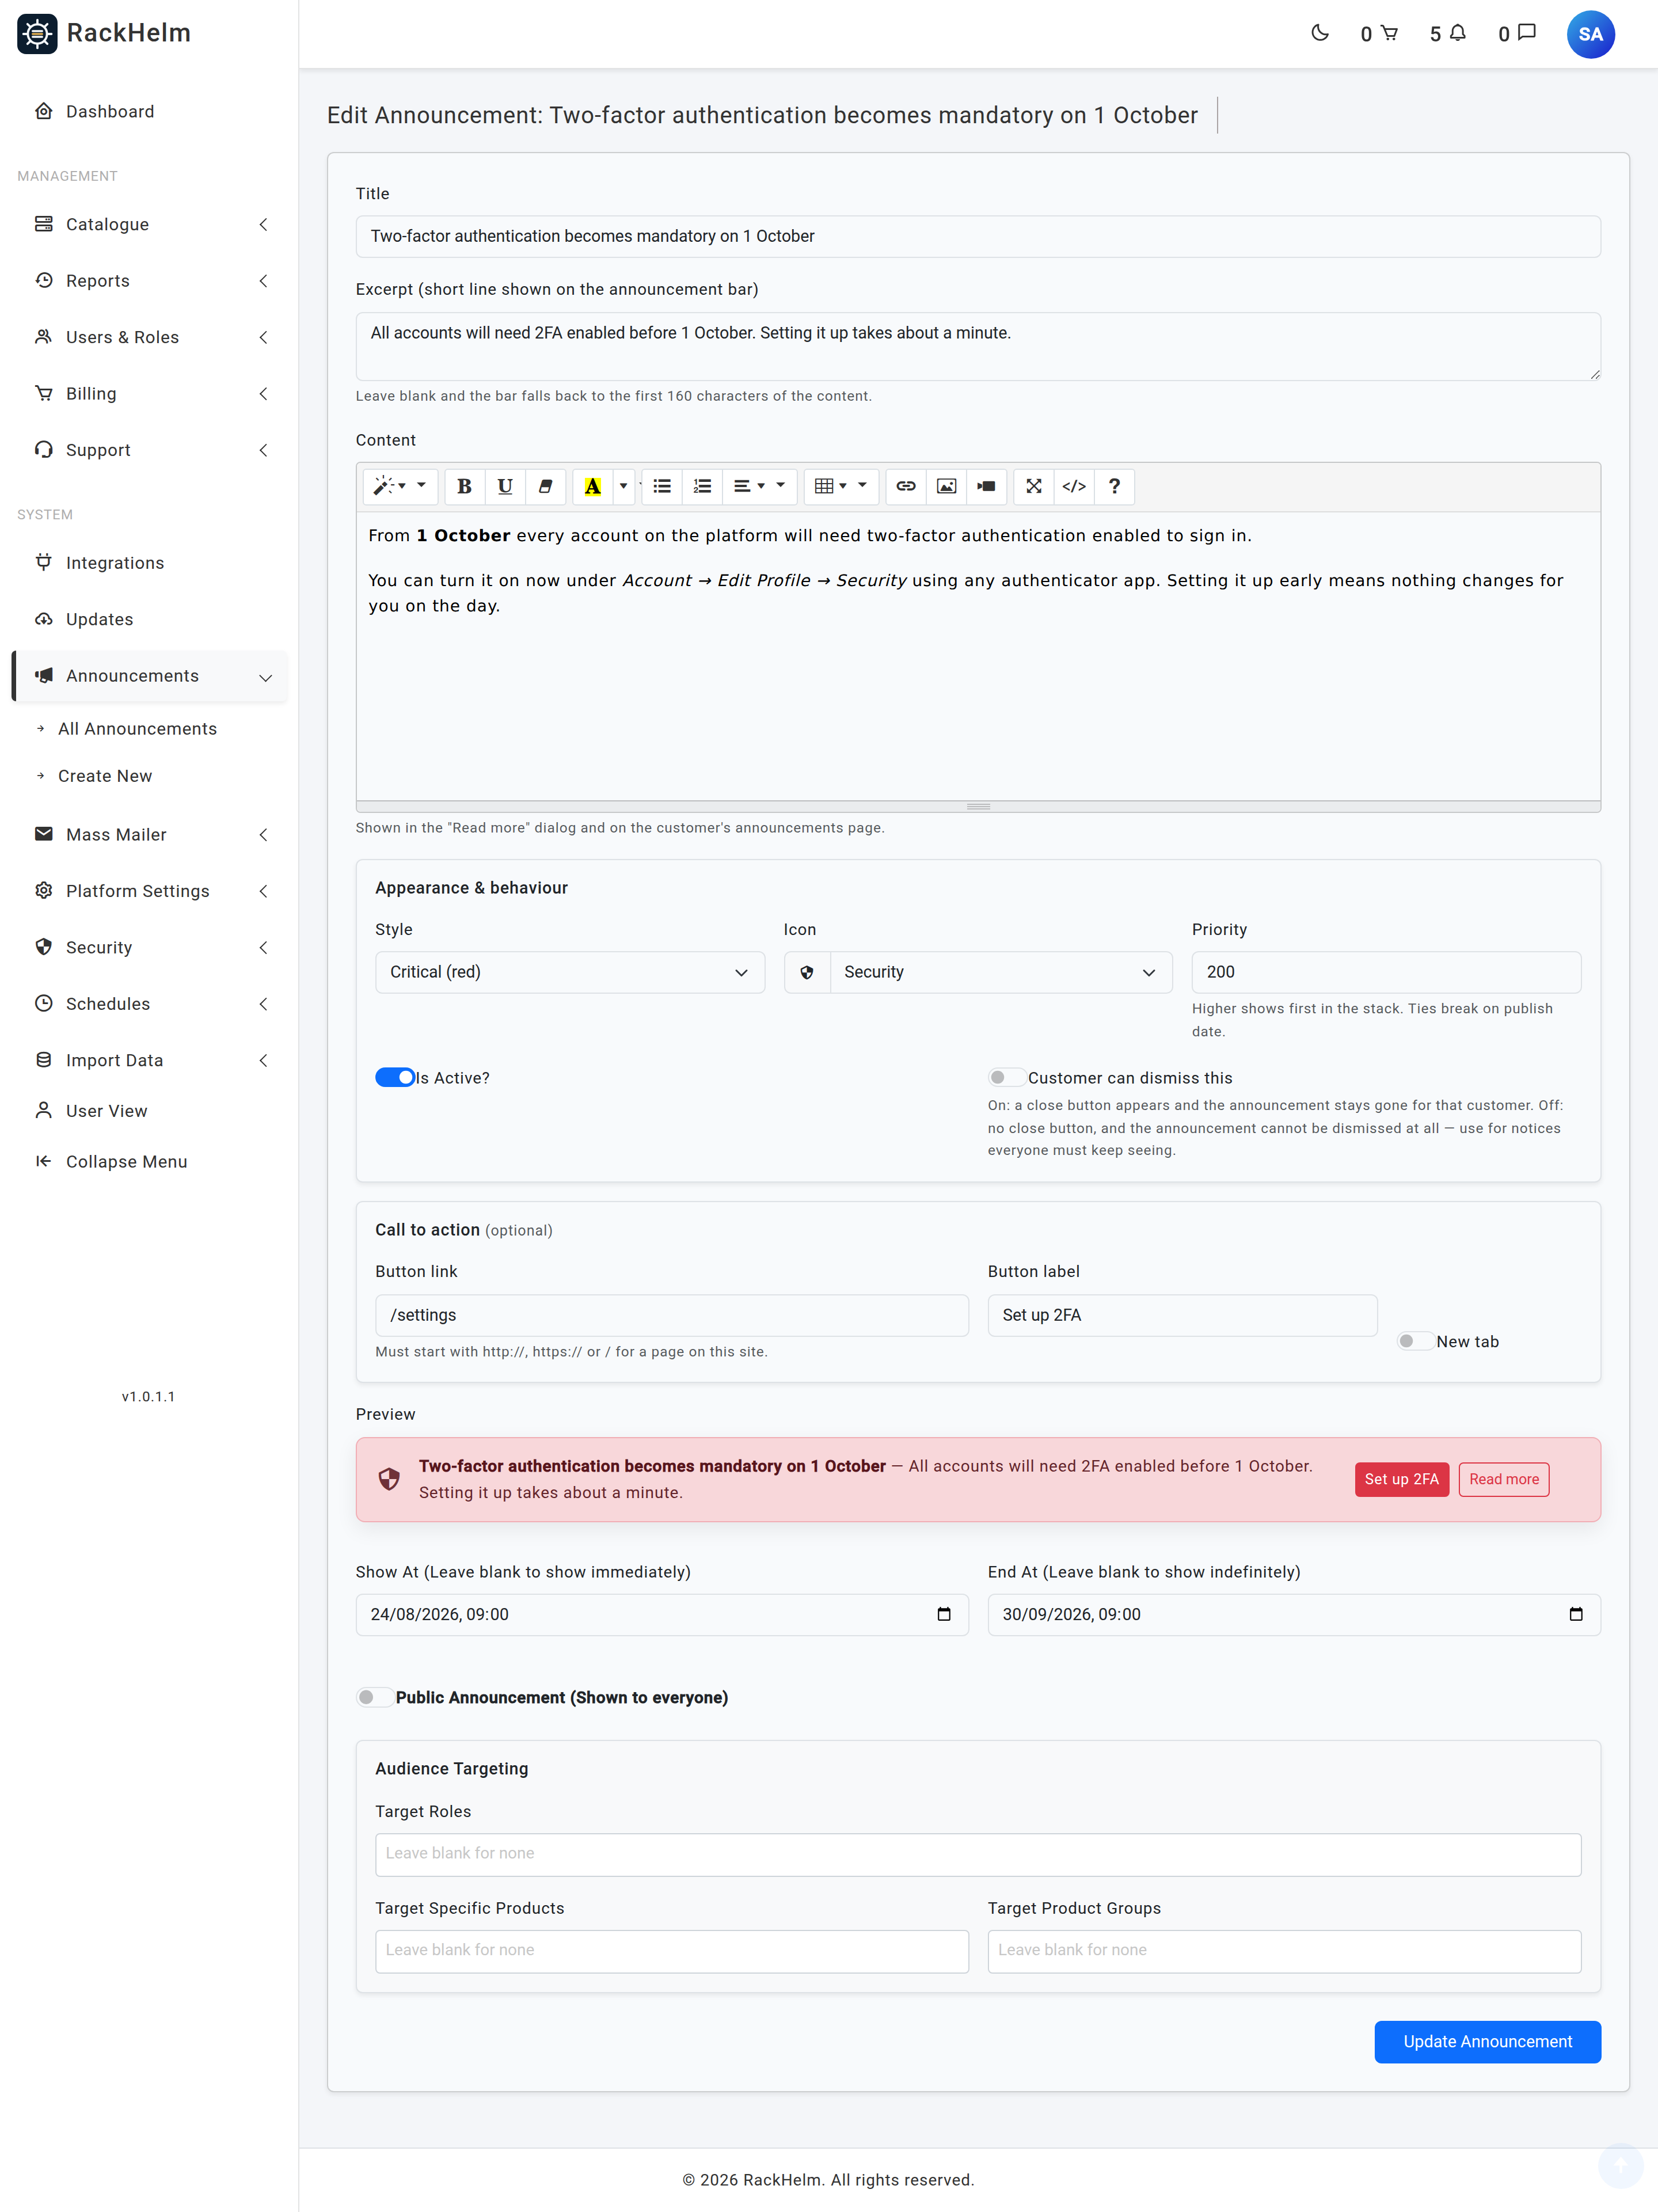The image size is (1658, 2212).
Task: Click the insert link icon
Action: click(x=906, y=486)
